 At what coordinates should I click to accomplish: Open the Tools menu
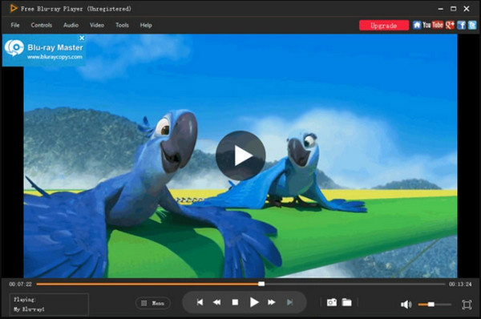click(122, 25)
